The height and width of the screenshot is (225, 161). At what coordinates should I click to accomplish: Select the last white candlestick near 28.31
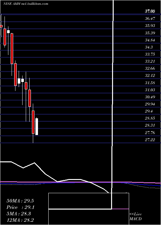(x=37, y=126)
